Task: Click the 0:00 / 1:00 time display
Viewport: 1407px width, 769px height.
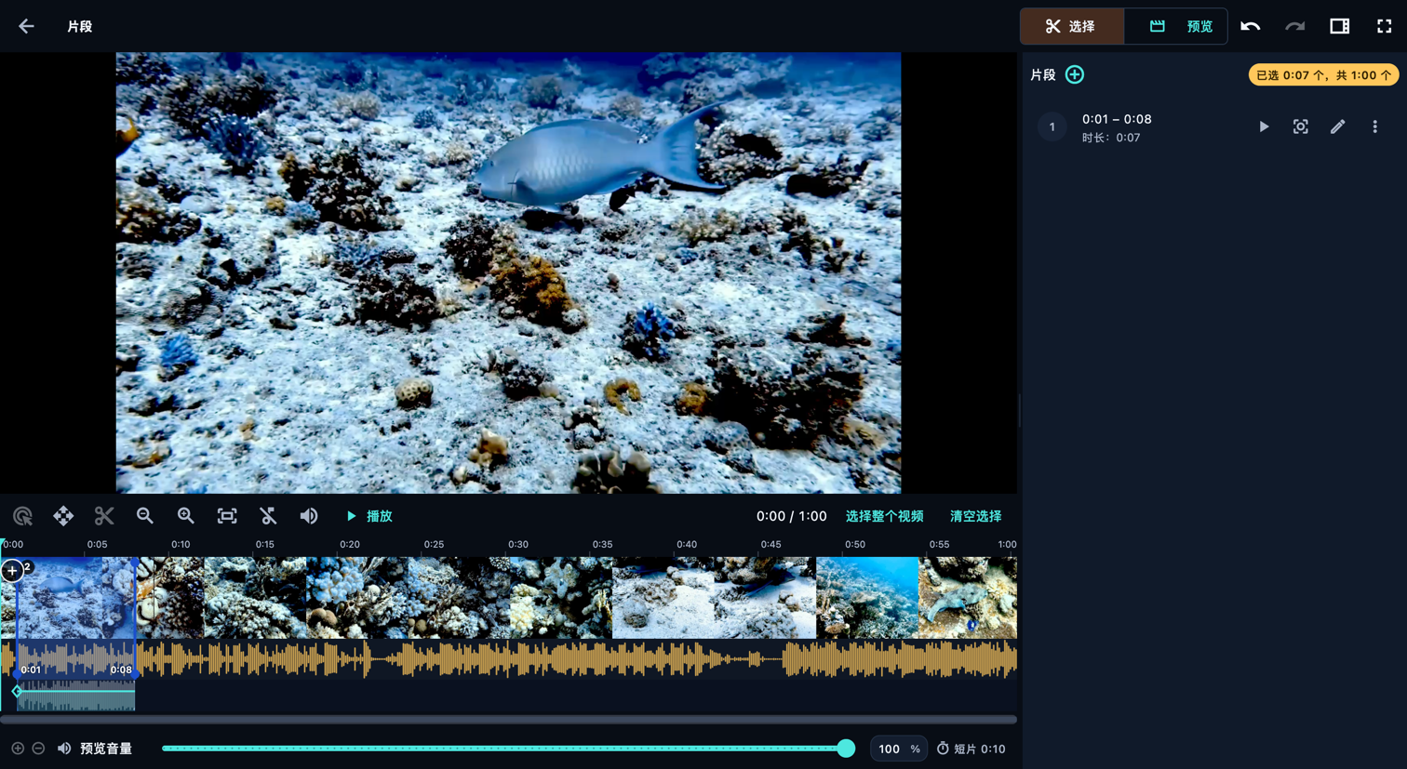Action: point(791,516)
